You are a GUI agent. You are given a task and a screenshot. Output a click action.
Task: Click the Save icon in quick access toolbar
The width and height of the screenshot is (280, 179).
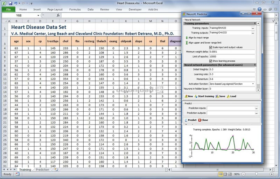click(x=10, y=3)
